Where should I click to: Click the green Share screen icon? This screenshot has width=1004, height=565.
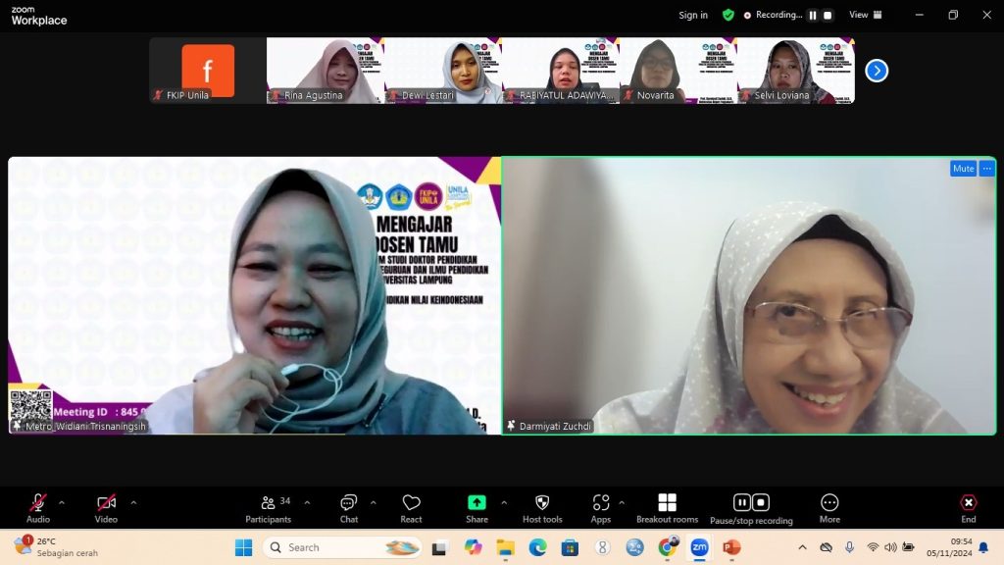click(477, 503)
